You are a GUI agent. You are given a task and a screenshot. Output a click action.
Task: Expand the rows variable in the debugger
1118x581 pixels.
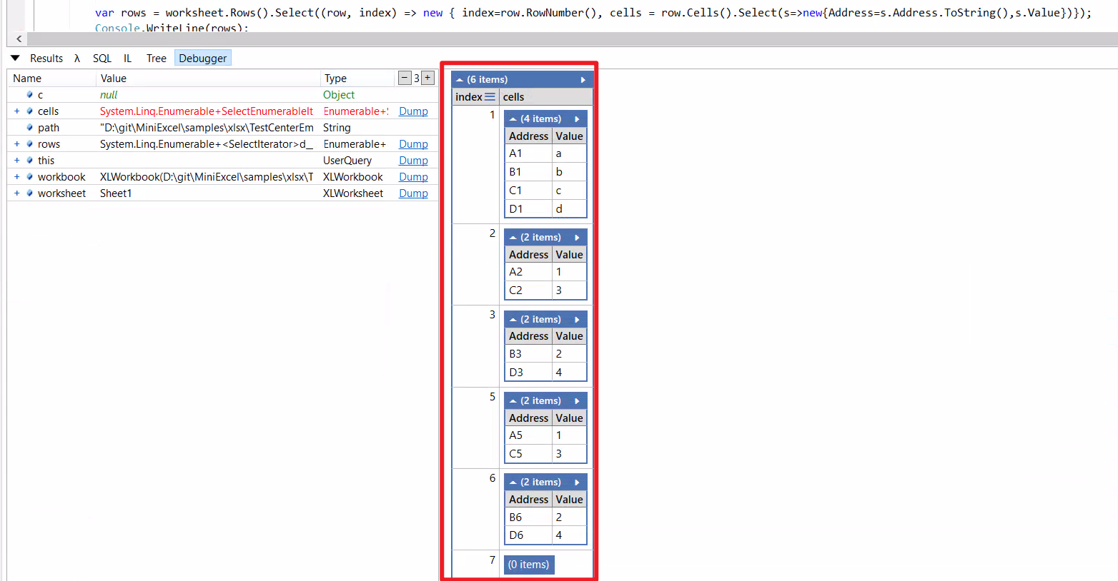coord(16,143)
